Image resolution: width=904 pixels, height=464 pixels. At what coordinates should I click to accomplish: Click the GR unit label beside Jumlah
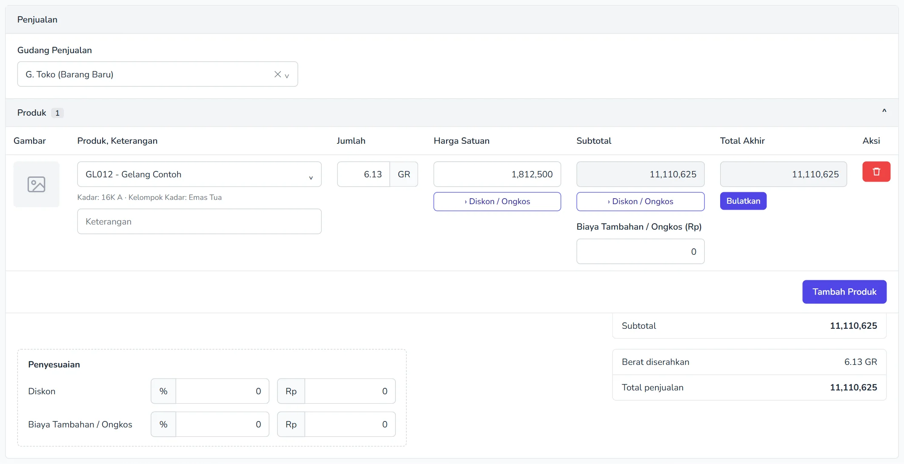click(404, 174)
